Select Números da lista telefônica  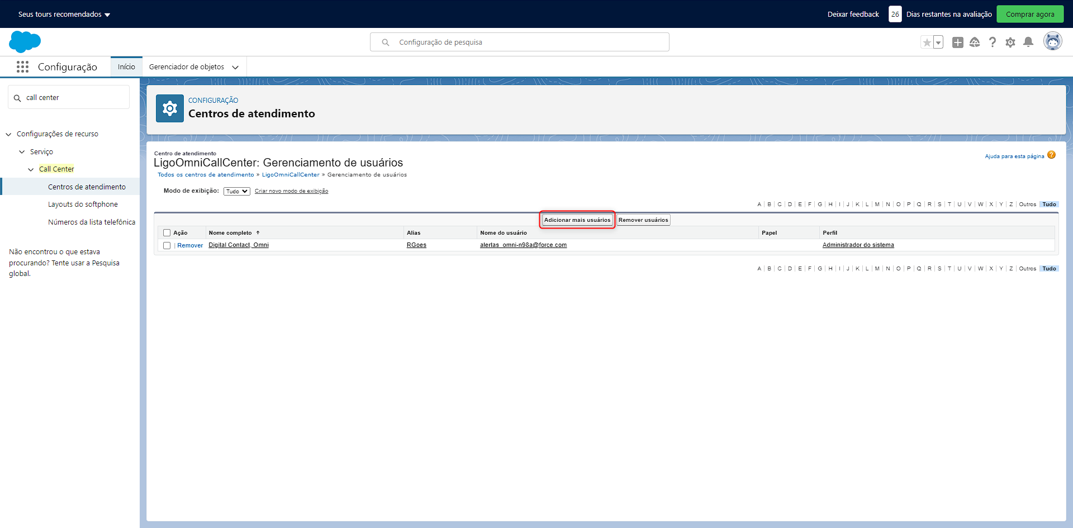(92, 222)
